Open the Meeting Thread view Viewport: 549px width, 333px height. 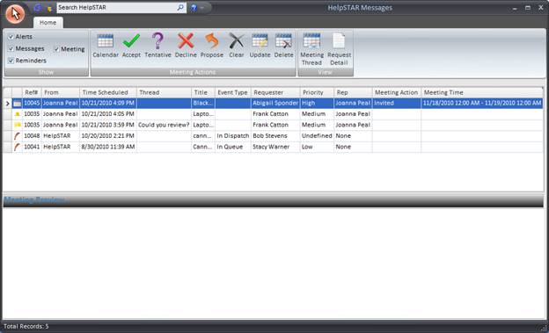(311, 49)
